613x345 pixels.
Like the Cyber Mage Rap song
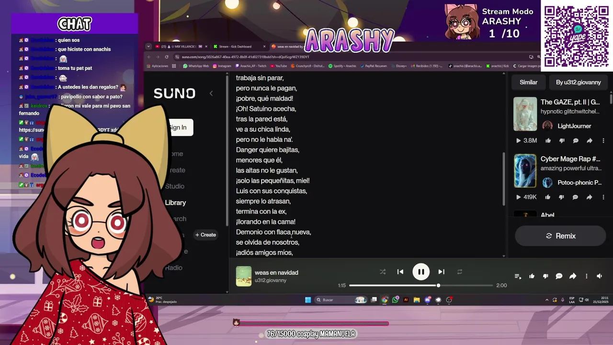(x=548, y=197)
